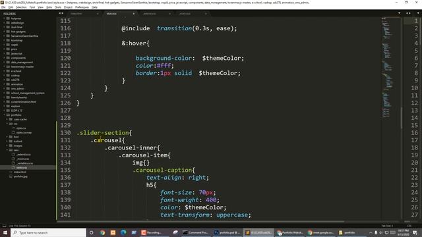Select style.scss in the sass folder
This screenshot has height=237, width=422.
pyautogui.click(x=22, y=167)
